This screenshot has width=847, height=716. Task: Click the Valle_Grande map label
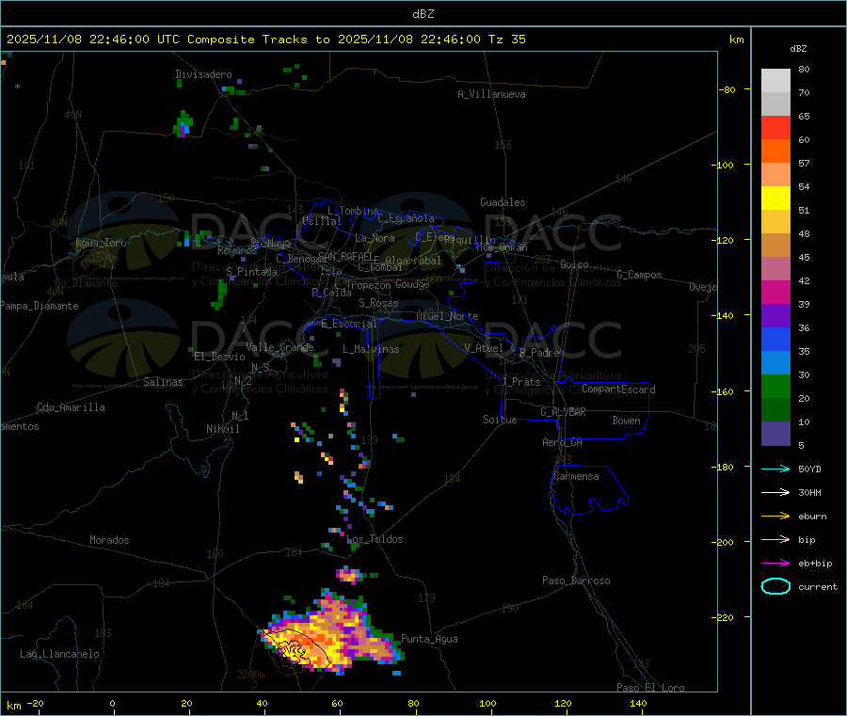(x=280, y=346)
